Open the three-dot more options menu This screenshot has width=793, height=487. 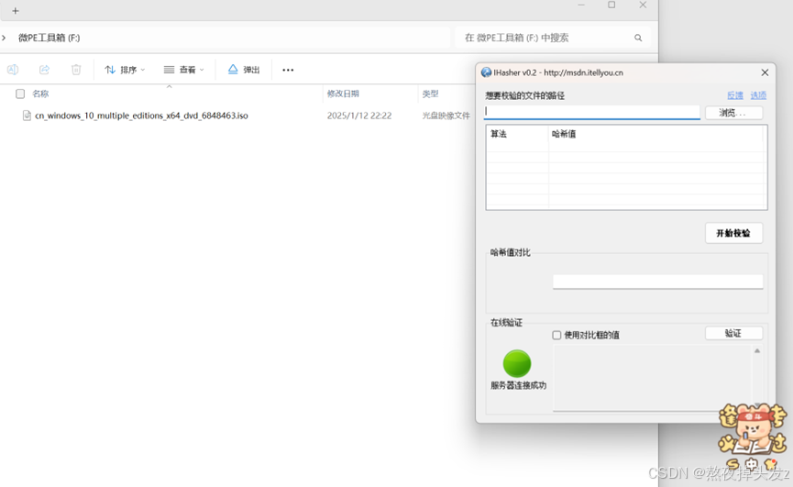[288, 70]
